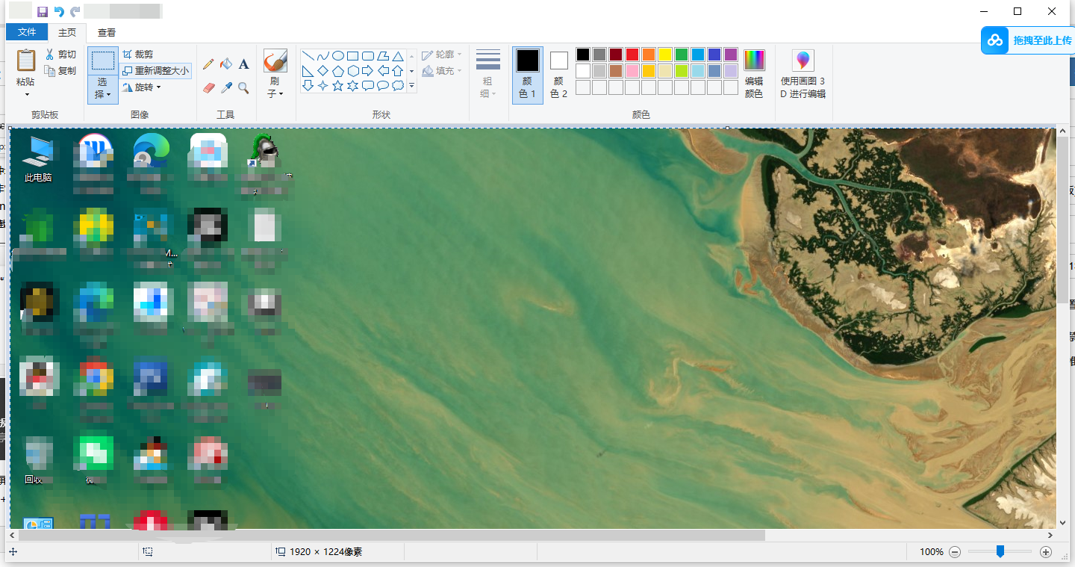
Task: Choose the Hexagon shape
Action: 352,71
